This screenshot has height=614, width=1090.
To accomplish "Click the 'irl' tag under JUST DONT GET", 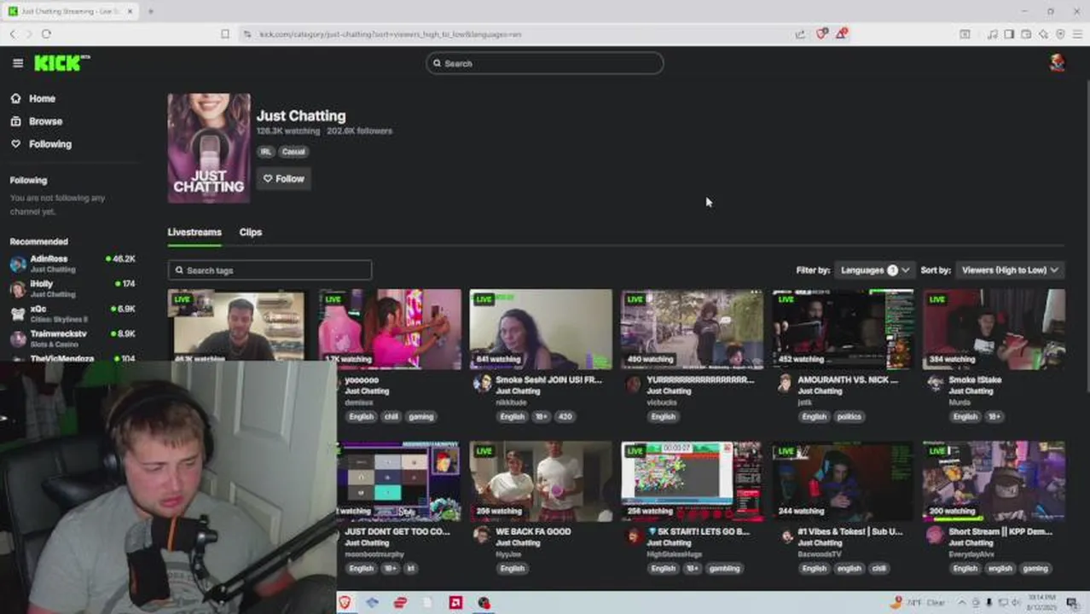I will [410, 569].
